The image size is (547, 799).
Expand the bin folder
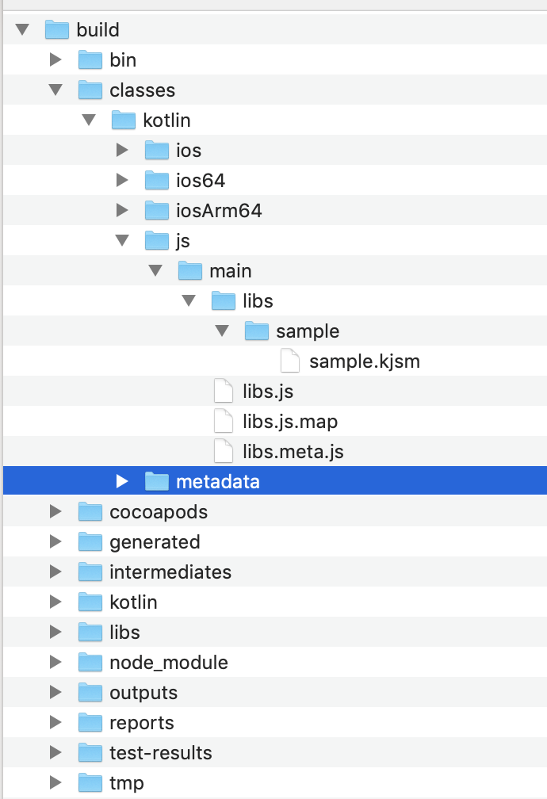point(55,59)
